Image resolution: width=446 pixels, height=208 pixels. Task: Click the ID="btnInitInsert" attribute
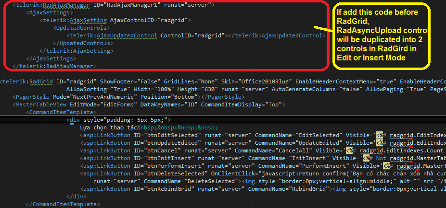coord(164,158)
